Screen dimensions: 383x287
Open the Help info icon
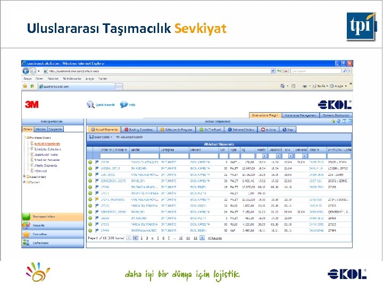click(x=124, y=105)
